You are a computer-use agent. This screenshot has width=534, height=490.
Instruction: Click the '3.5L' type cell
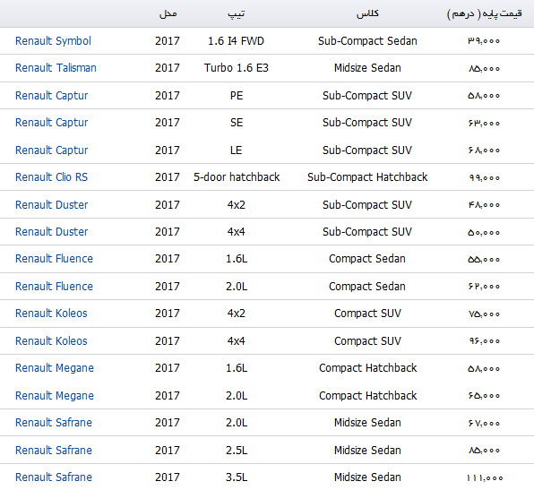237,477
